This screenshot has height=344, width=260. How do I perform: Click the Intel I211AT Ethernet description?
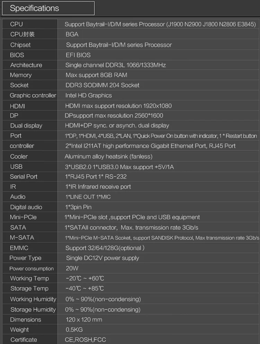[x=150, y=146]
